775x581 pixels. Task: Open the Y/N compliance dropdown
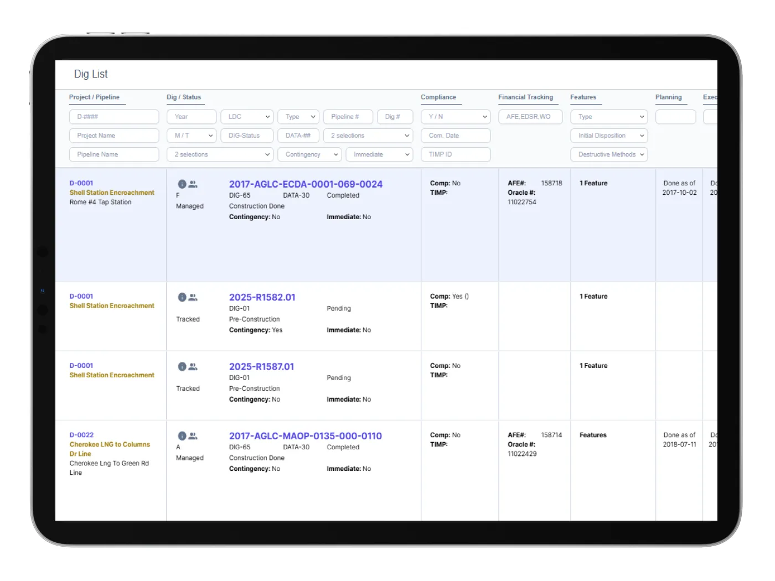pyautogui.click(x=456, y=116)
